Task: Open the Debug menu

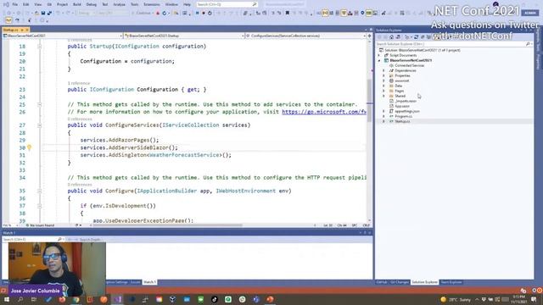Action: tap(92, 4)
